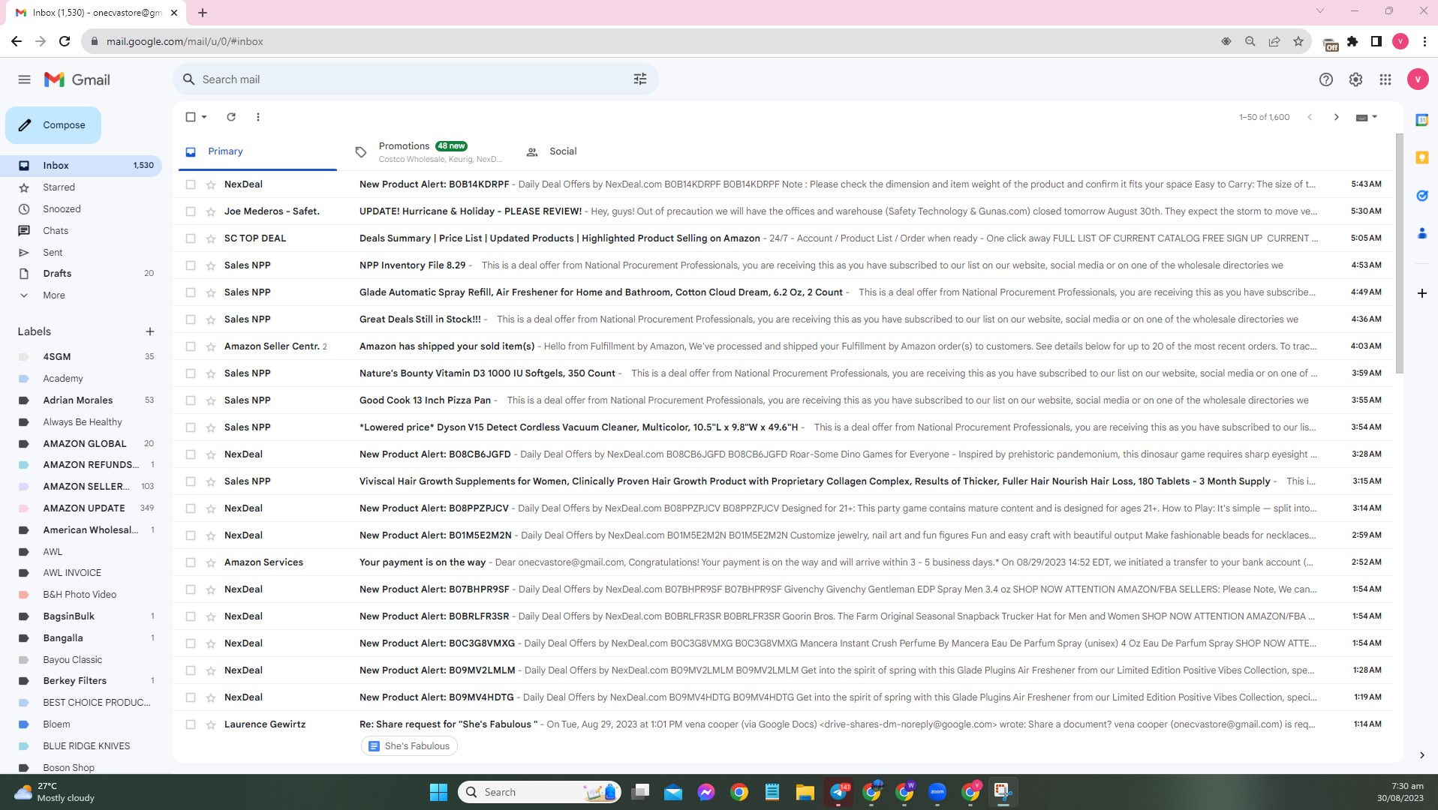
Task: Open the Adrian Morales label
Action: [x=78, y=400]
